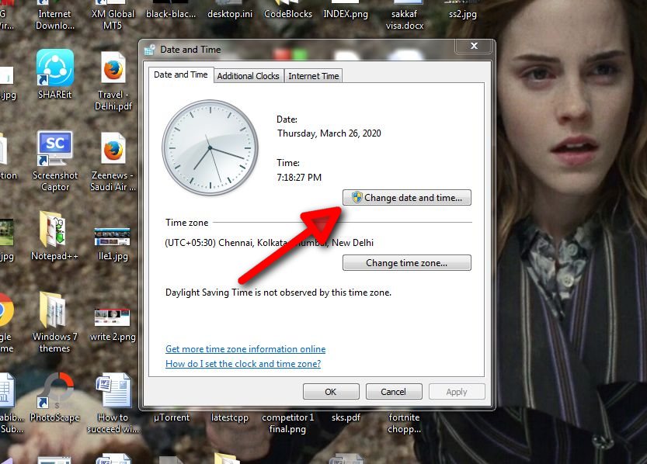
Task: Click the Daylight Saving Time notice text
Action: pos(278,293)
